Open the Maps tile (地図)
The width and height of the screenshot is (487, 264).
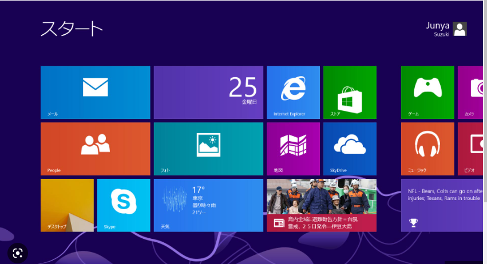pyautogui.click(x=293, y=149)
